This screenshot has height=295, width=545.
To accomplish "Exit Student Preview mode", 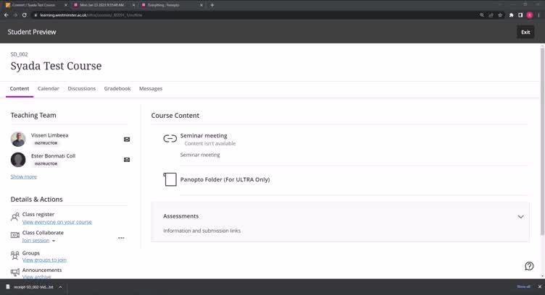I will (525, 32).
